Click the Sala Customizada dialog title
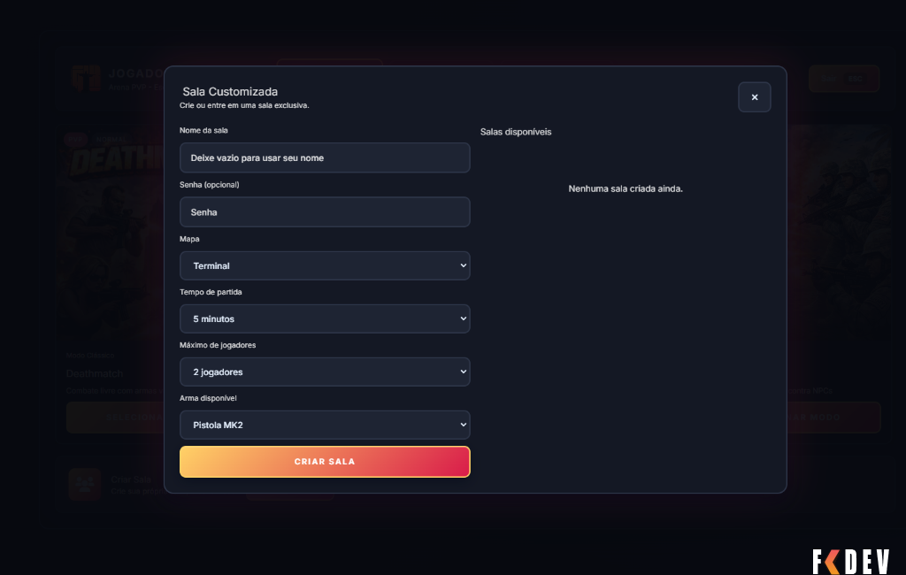 pyautogui.click(x=230, y=91)
